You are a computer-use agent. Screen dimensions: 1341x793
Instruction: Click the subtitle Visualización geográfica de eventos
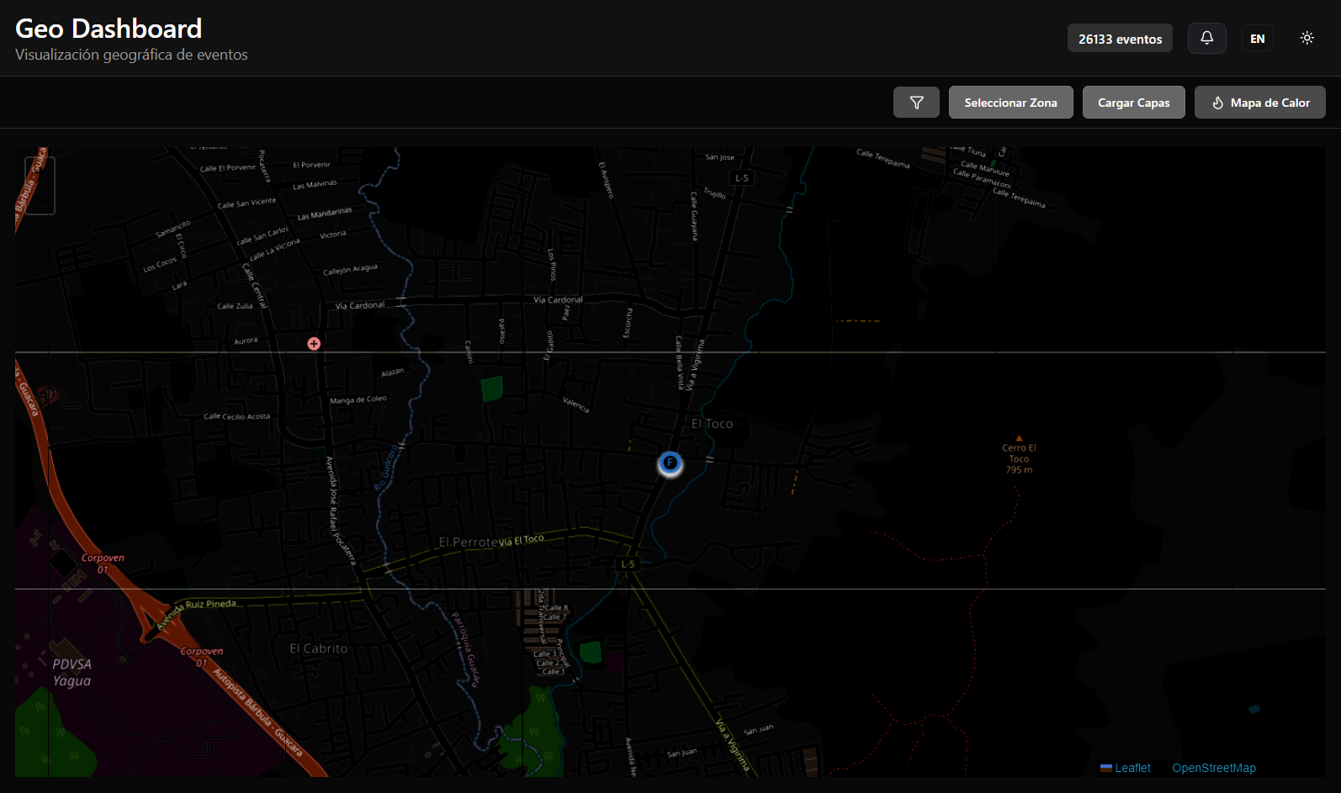coord(131,55)
